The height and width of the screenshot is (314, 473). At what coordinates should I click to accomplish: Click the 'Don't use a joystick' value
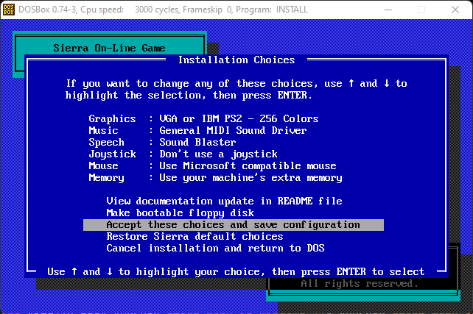tap(218, 154)
